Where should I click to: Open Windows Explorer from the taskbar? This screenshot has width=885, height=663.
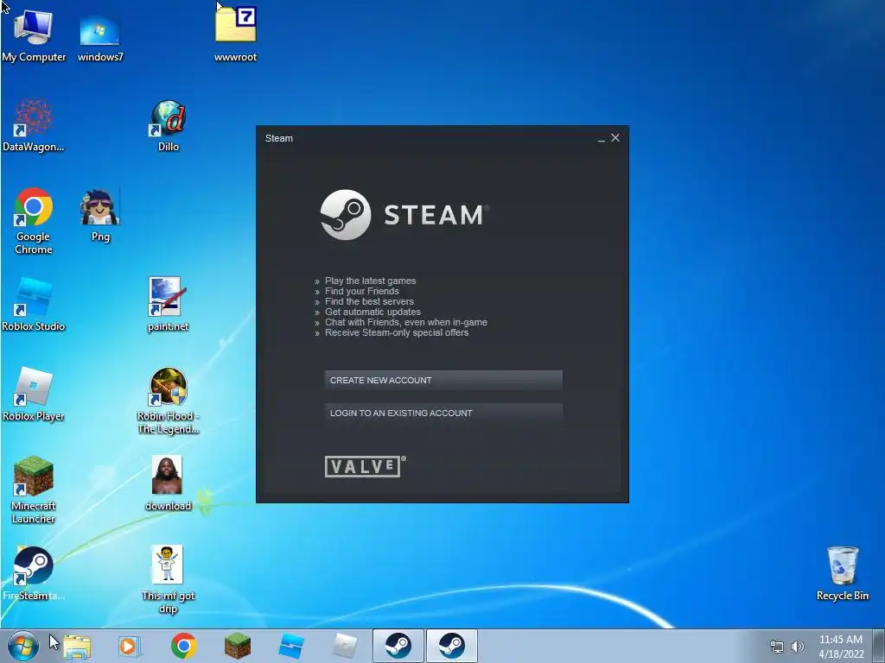click(x=77, y=646)
